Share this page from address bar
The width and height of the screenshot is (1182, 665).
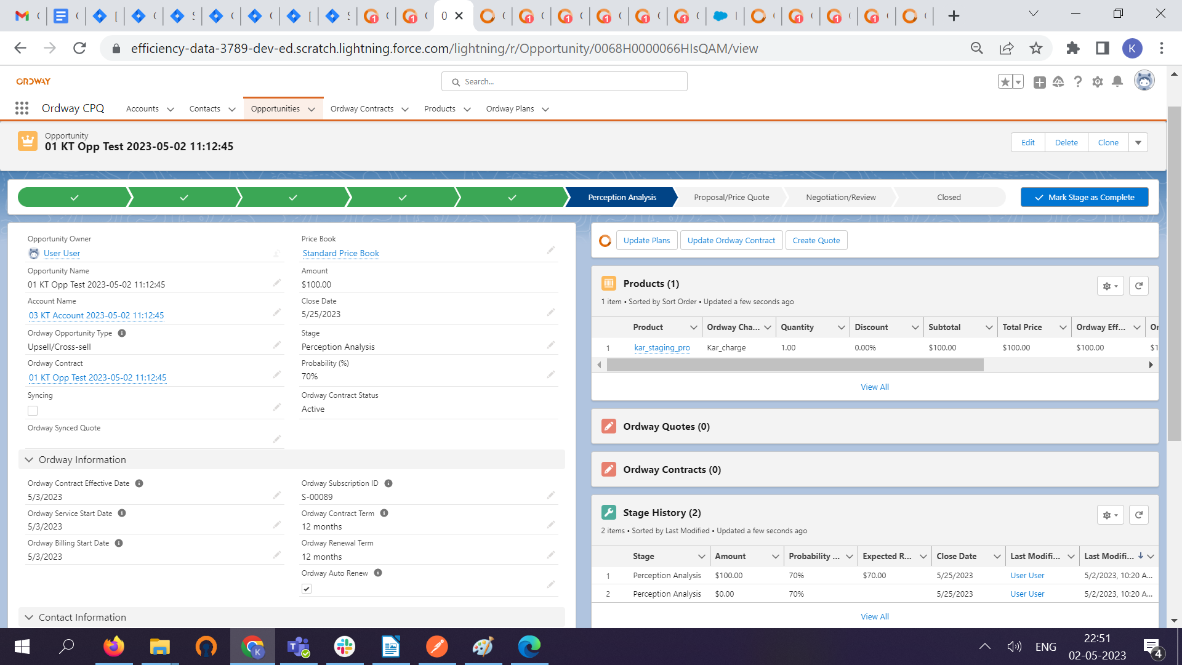[1007, 48]
